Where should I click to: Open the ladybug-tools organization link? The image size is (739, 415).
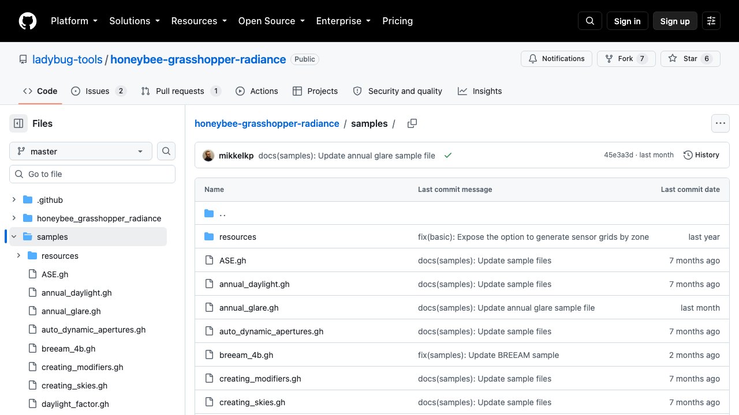[67, 59]
